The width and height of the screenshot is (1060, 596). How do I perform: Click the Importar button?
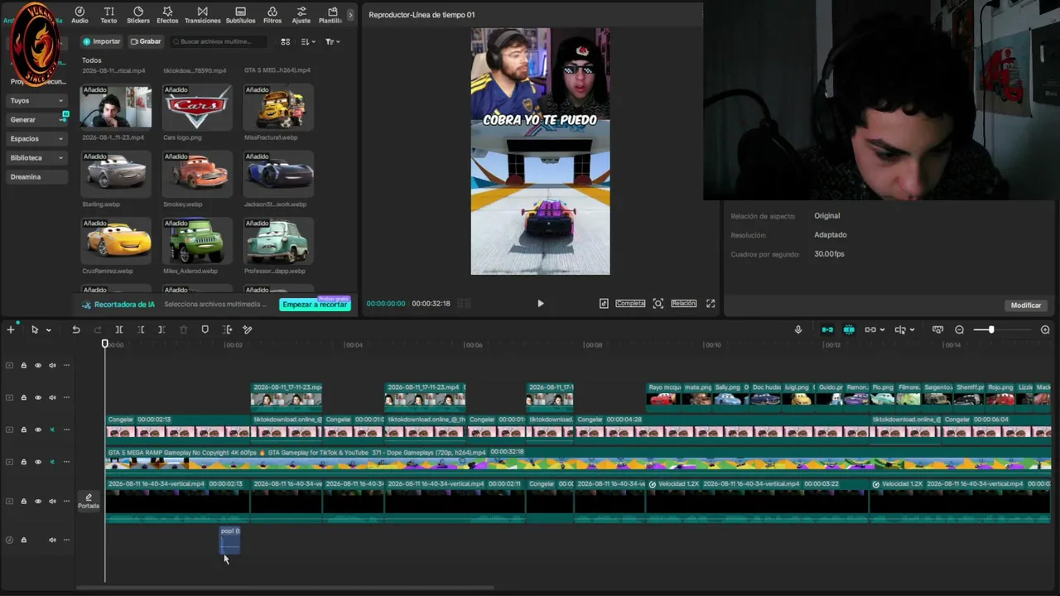(x=102, y=41)
